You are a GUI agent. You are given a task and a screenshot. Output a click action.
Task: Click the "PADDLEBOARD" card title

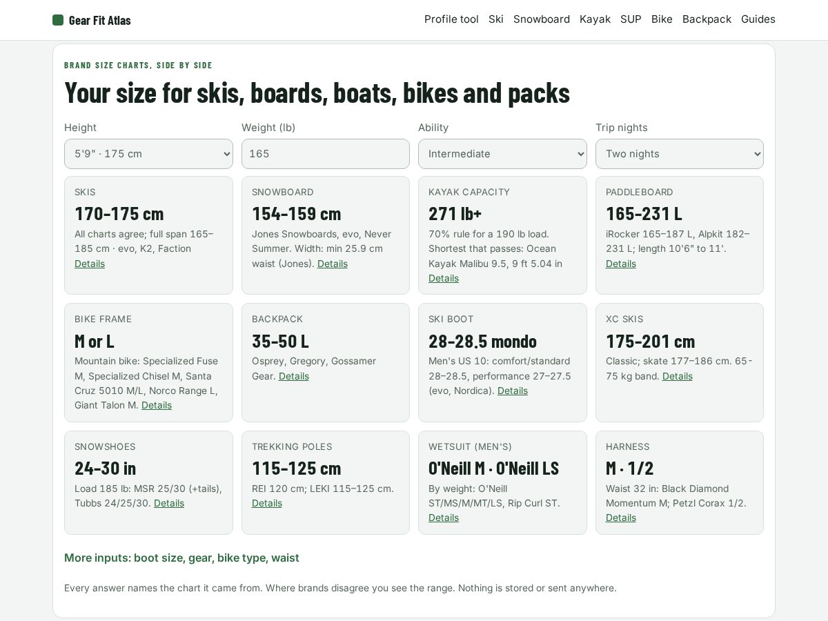point(640,192)
